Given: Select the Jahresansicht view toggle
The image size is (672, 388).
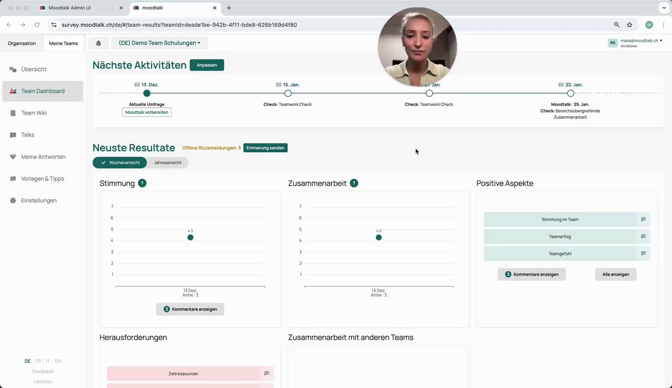Looking at the screenshot, I should tap(167, 163).
